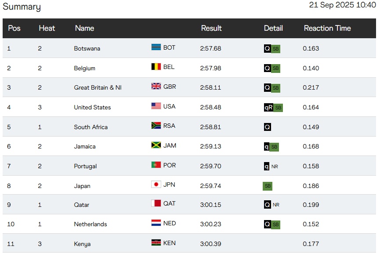Click the Botswana flag icon

click(156, 47)
